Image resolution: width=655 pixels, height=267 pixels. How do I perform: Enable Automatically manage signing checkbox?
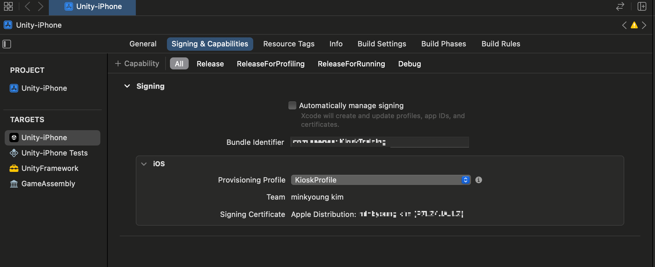tap(292, 105)
